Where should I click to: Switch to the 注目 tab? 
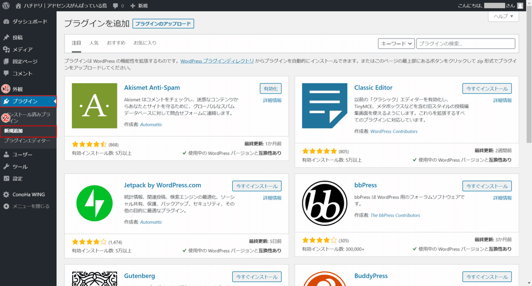coord(77,43)
